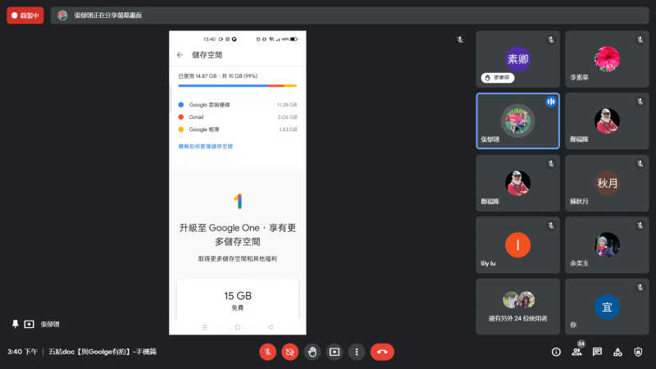The image size is (656, 369).
Task: Open host controls shield icon
Action: pyautogui.click(x=638, y=352)
